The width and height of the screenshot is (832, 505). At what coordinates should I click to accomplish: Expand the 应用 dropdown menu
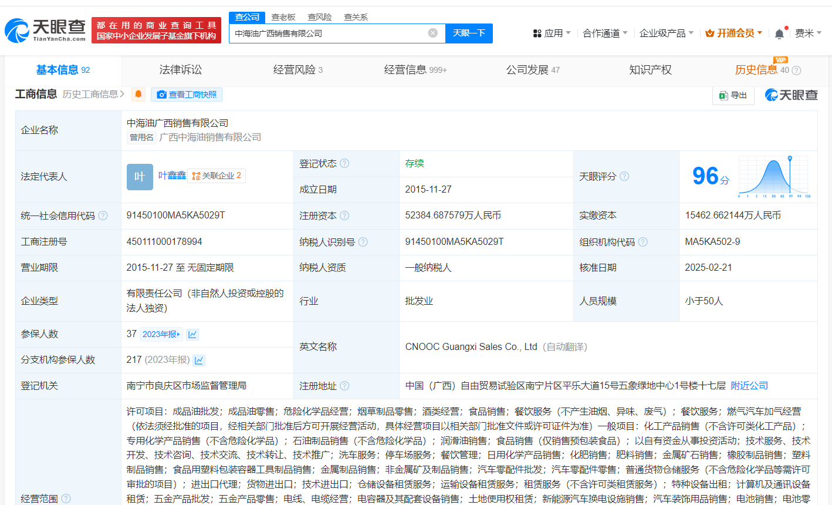tap(552, 33)
